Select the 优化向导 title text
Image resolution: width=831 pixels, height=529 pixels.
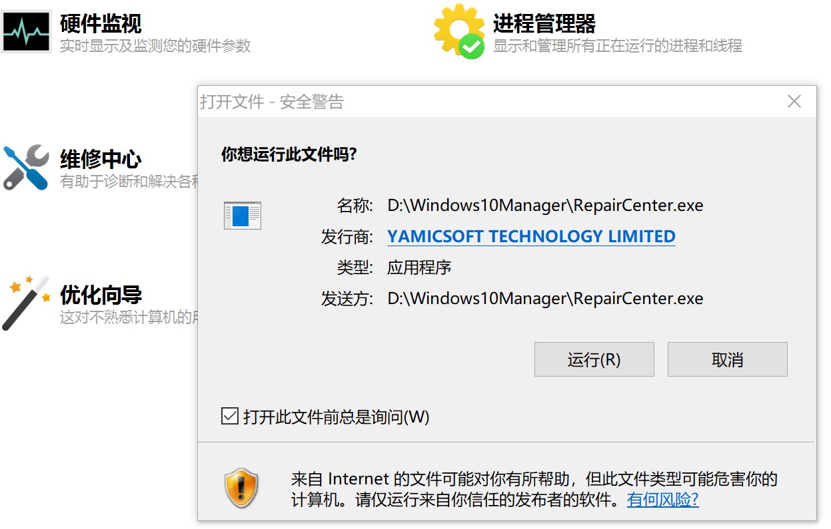point(101,294)
